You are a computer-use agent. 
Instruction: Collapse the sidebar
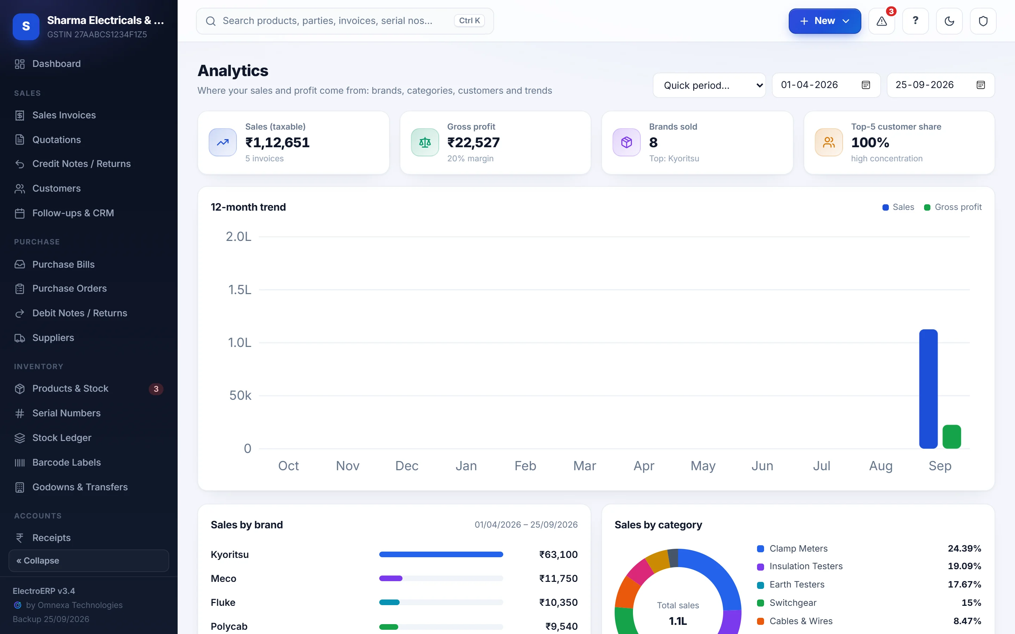88,561
